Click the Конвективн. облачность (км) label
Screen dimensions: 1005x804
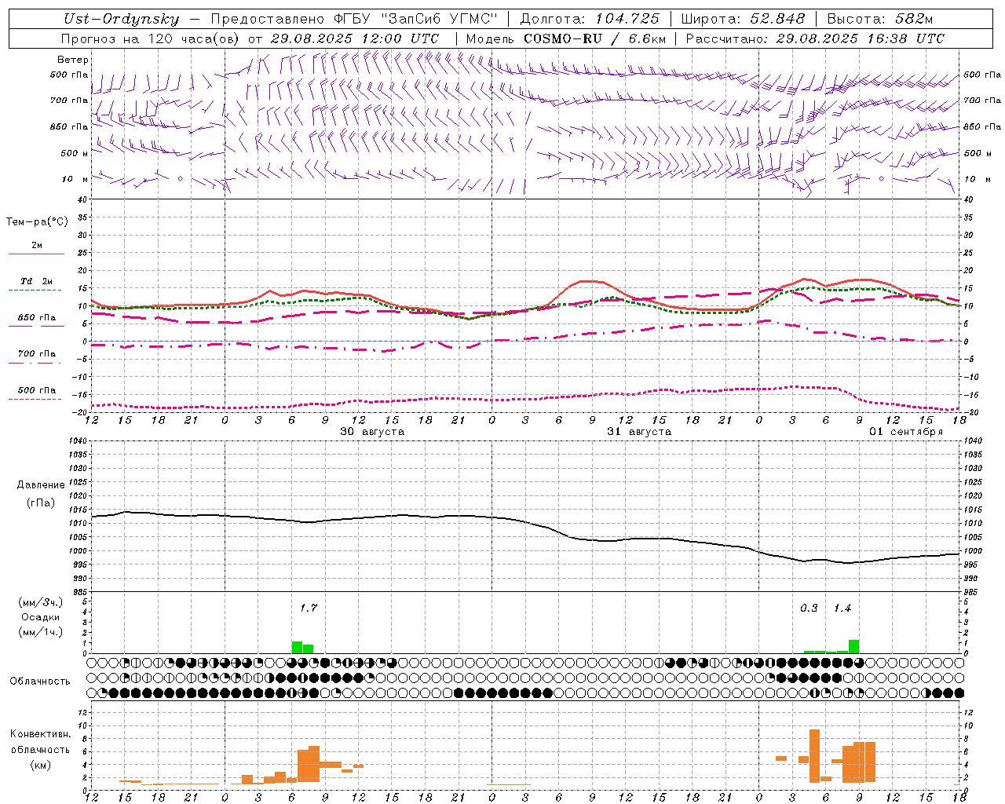(x=40, y=749)
